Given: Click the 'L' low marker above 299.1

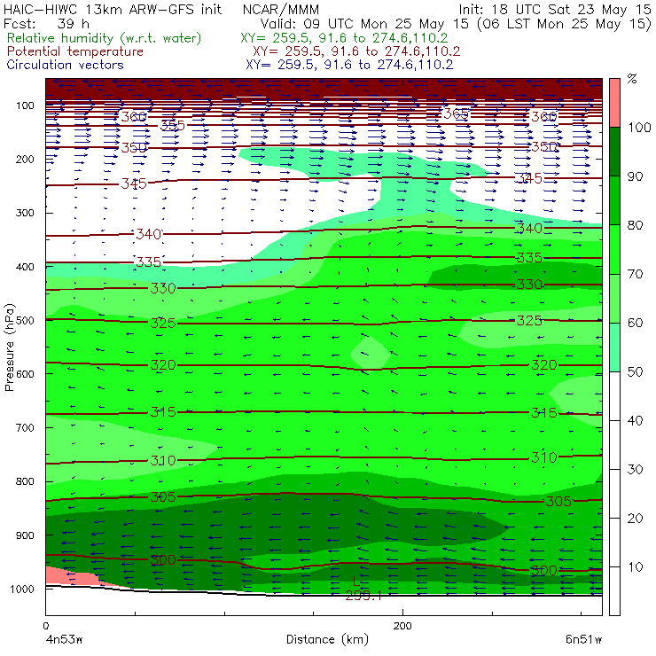Looking at the screenshot, I should pyautogui.click(x=356, y=582).
